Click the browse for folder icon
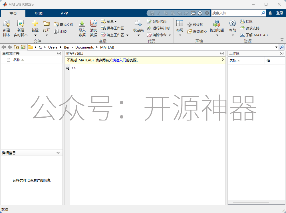The image size is (286, 213). 23,47
